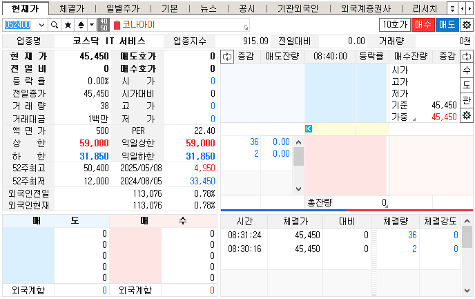Click the 10호가 button

[x=395, y=25]
